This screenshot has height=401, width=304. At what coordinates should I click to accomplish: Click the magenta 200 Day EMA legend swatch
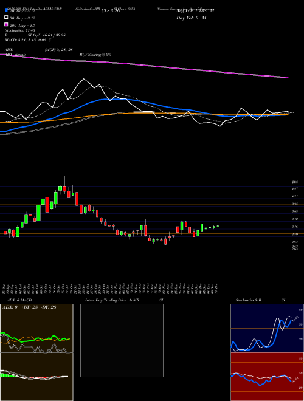click(x=6, y=24)
